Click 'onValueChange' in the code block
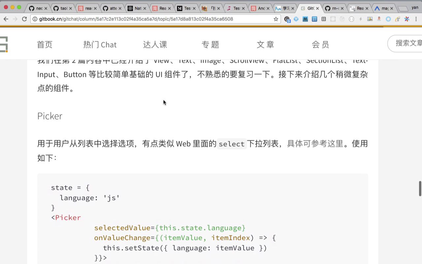The height and width of the screenshot is (264, 422). click(122, 238)
